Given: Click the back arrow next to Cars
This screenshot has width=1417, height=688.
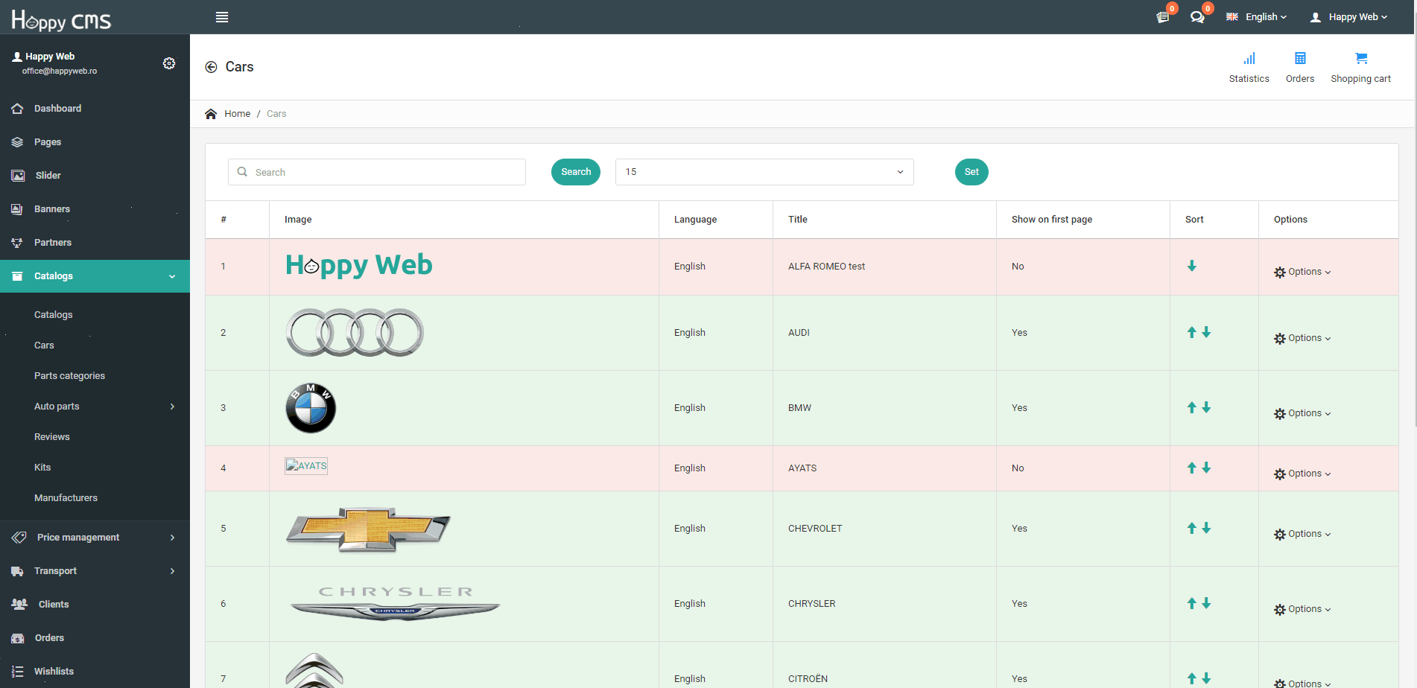Looking at the screenshot, I should tap(211, 67).
